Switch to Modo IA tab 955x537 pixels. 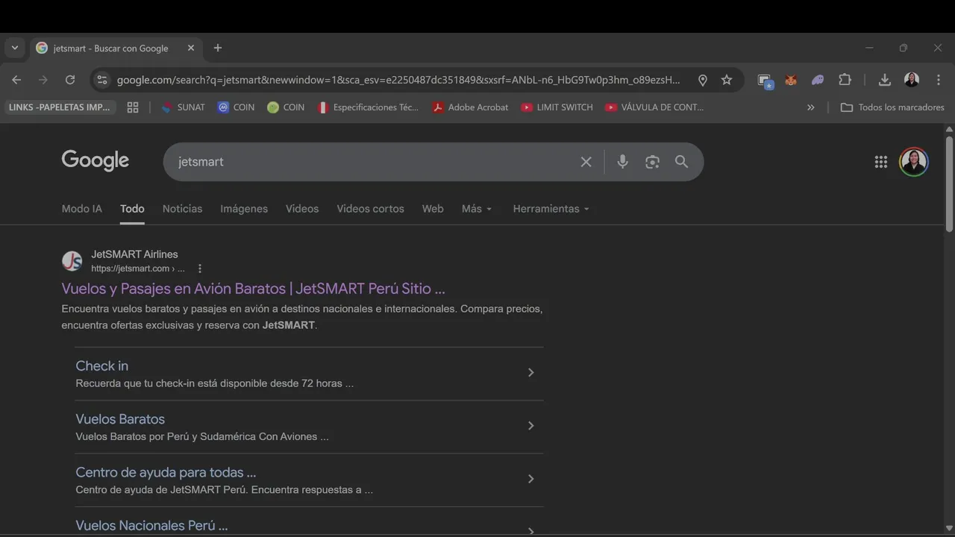81,209
